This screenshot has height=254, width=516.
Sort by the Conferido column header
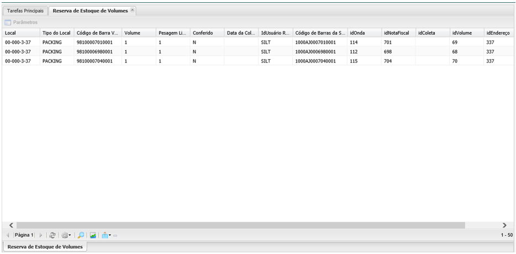pyautogui.click(x=207, y=33)
